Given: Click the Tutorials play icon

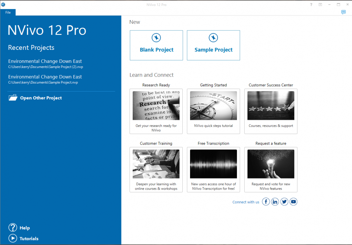Looking at the screenshot, I should [x=13, y=238].
